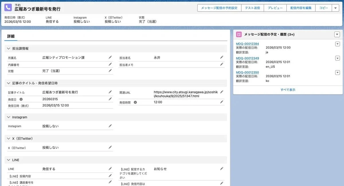Open the MDQ-00012349 record link
This screenshot has height=186, width=344.
click(x=248, y=58)
